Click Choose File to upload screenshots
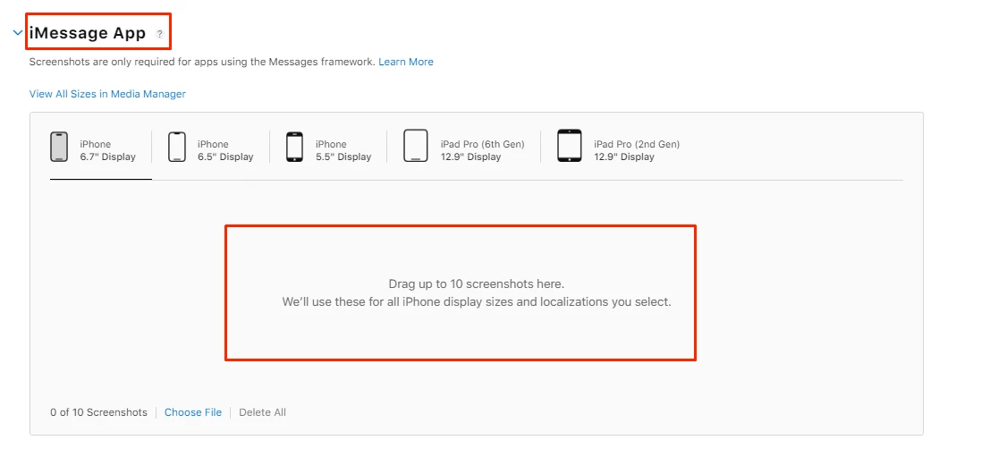The width and height of the screenshot is (990, 457). click(x=193, y=412)
